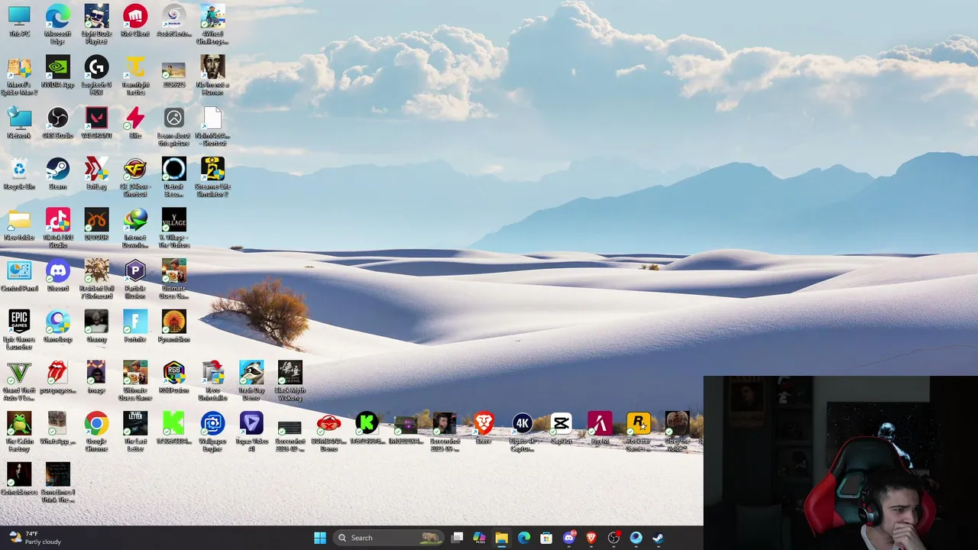Open the Partly cloudy weather widget

coord(34,538)
